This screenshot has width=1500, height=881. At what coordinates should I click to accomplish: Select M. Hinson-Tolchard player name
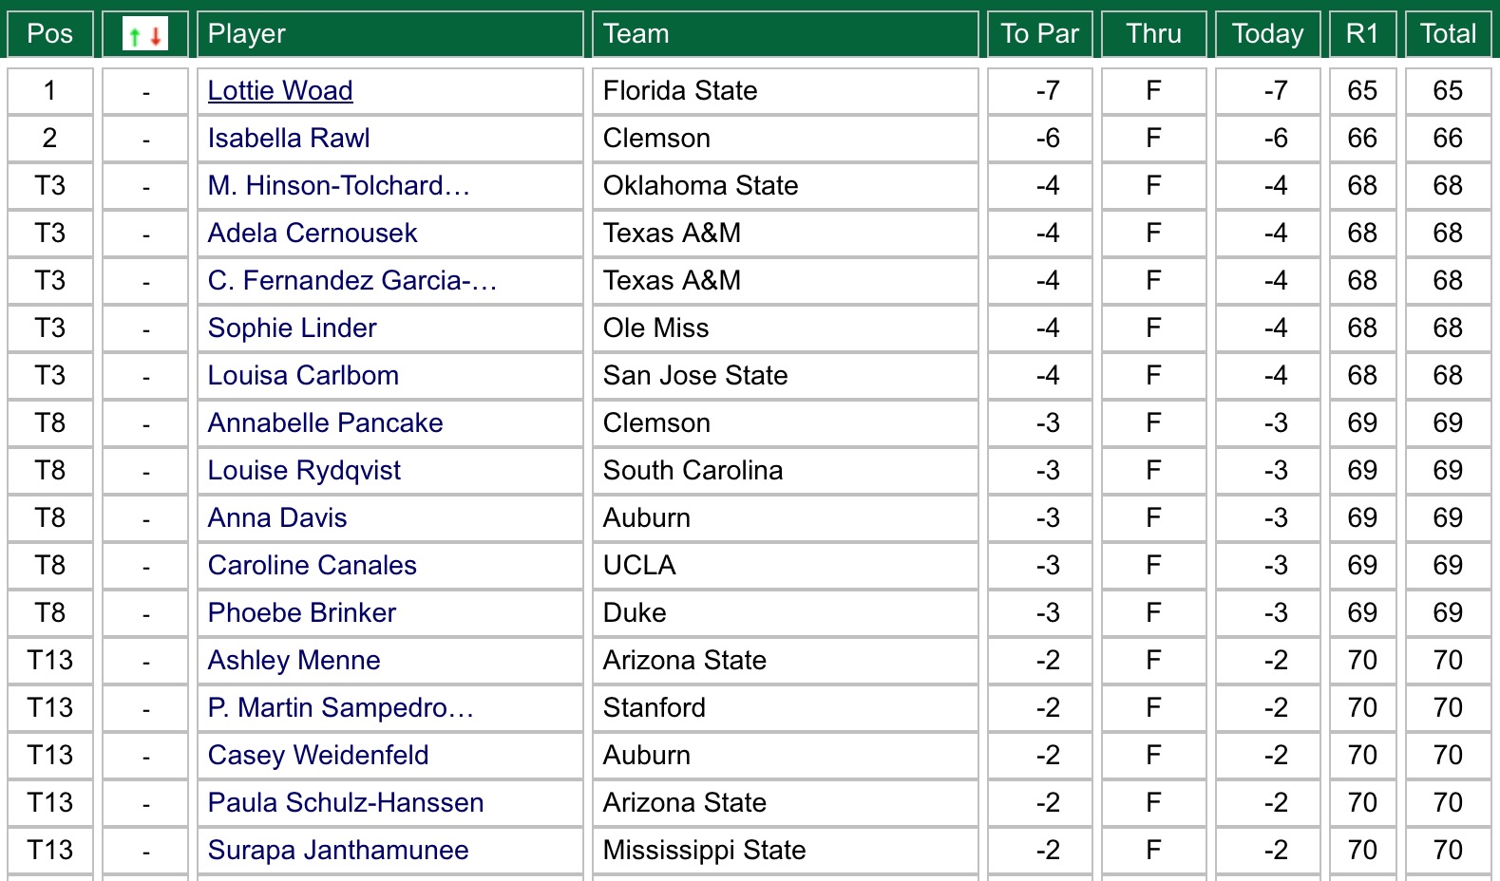(x=339, y=186)
